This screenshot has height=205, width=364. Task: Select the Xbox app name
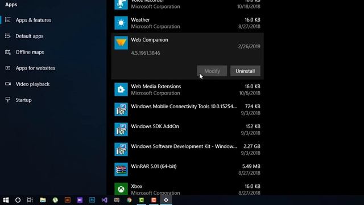pos(136,186)
